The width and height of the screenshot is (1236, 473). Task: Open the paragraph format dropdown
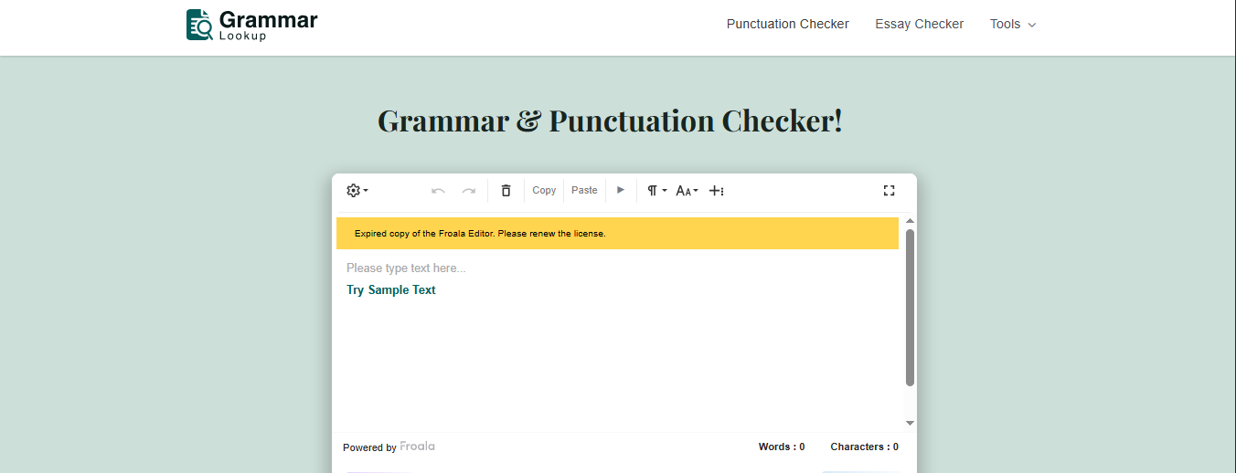click(x=656, y=191)
